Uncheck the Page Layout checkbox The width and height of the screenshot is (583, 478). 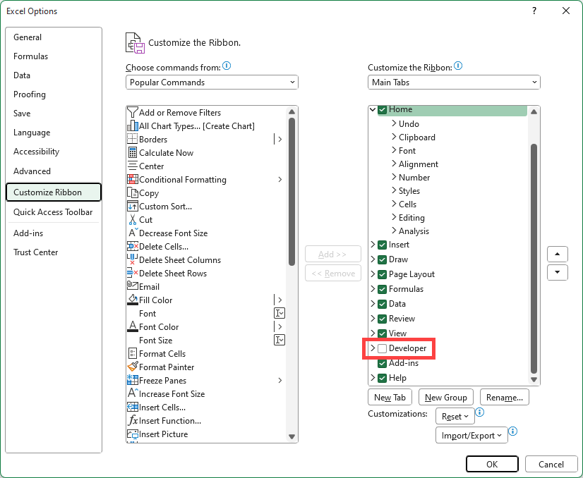coord(382,274)
